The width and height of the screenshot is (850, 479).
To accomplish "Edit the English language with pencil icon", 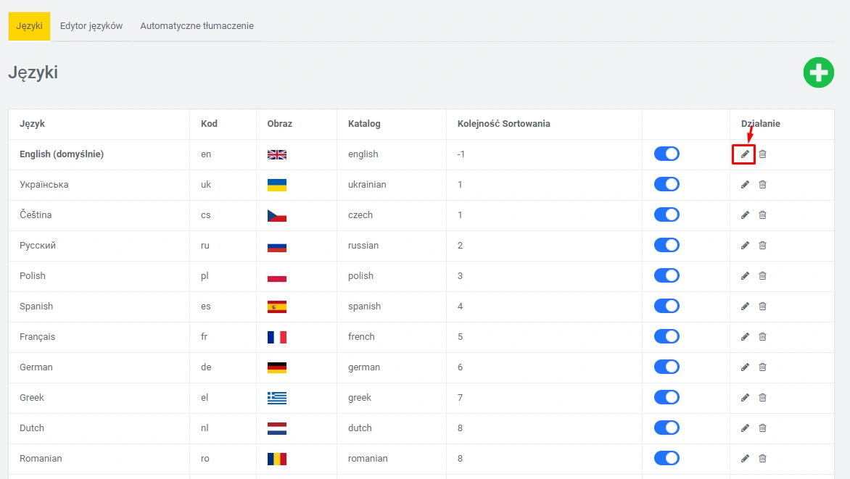I will pyautogui.click(x=745, y=154).
